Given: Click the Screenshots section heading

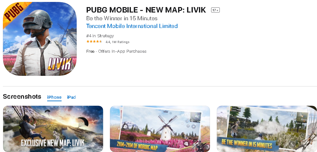Looking at the screenshot, I should (x=22, y=96).
